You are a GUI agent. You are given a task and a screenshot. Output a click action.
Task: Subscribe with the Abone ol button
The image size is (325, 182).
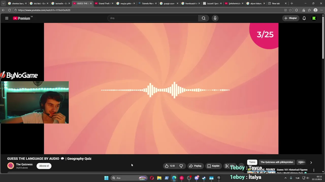[x=44, y=166]
